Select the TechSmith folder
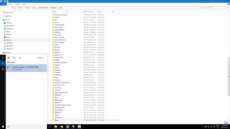 coord(58,118)
